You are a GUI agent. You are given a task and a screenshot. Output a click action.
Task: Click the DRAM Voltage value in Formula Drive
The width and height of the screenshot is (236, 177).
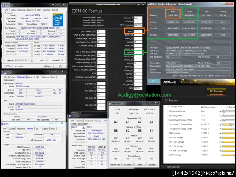tap(205, 133)
